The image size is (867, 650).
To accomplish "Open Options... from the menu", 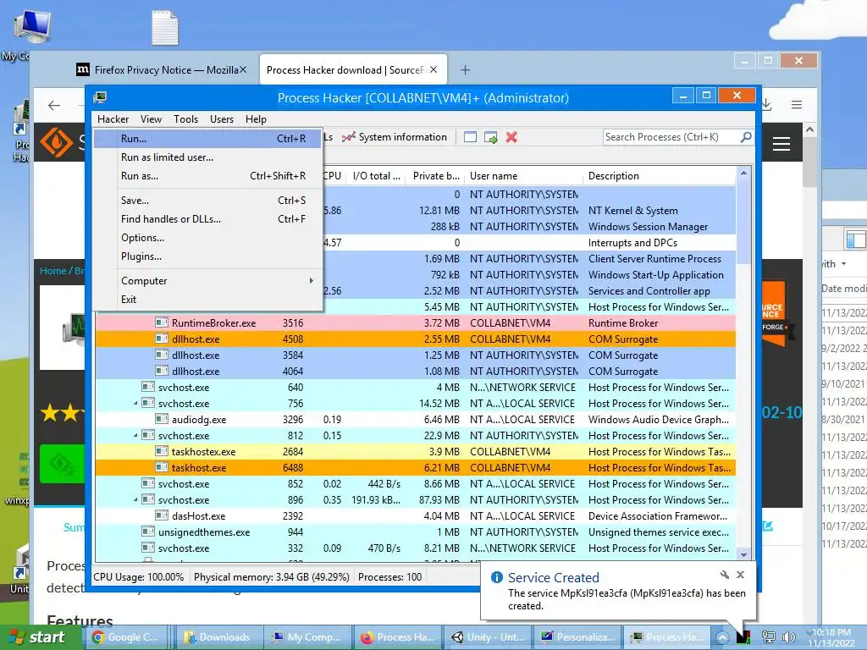I will [208, 238].
